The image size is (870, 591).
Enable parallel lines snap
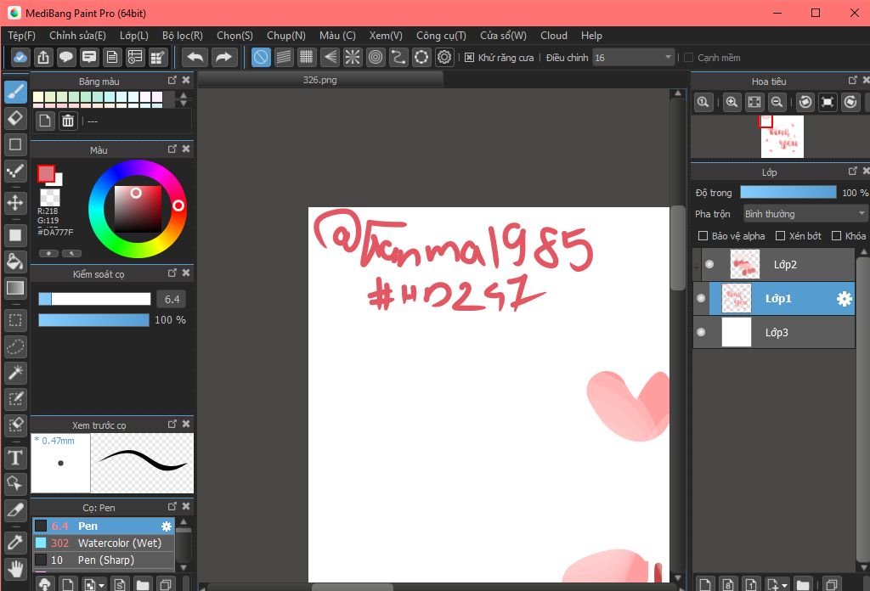point(284,57)
